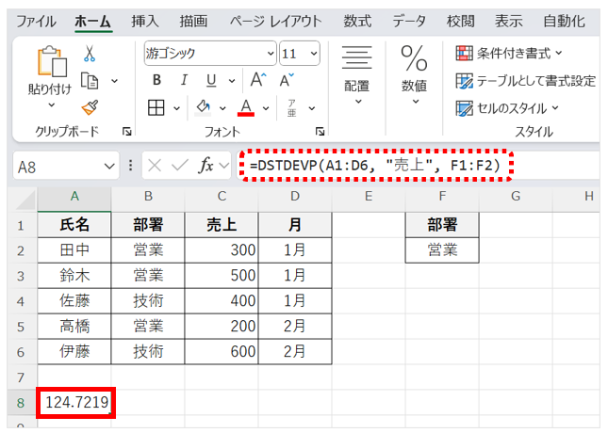Click the Format Painter brush icon
Image resolution: width=608 pixels, height=433 pixels.
(x=90, y=107)
